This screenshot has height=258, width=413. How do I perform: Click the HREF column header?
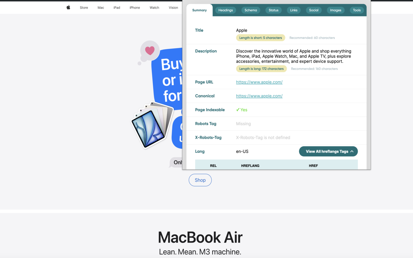point(313,166)
